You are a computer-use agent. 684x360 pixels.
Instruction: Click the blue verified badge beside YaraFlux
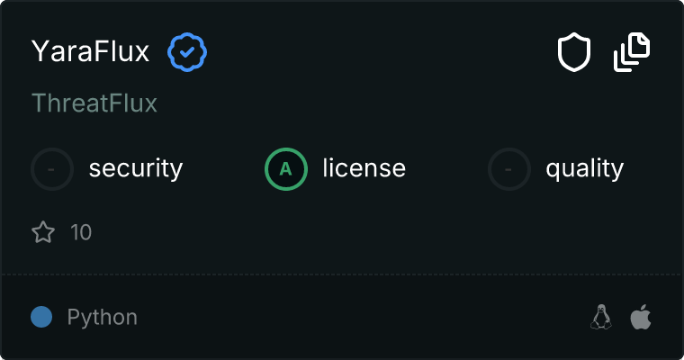pyautogui.click(x=187, y=53)
